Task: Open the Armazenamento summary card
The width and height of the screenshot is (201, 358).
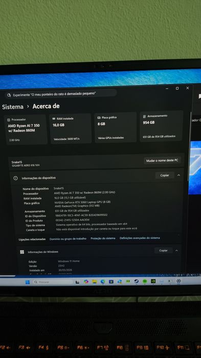Action: point(161,126)
